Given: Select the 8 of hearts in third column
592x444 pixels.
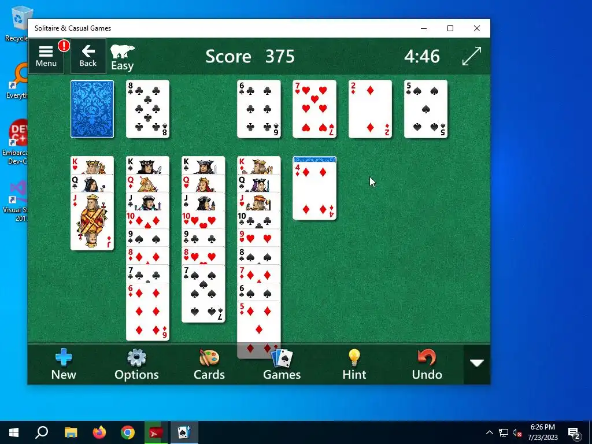Looking at the screenshot, I should click(203, 256).
